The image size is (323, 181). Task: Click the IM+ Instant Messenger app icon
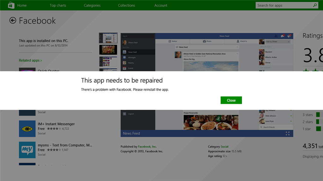pyautogui.click(x=27, y=128)
